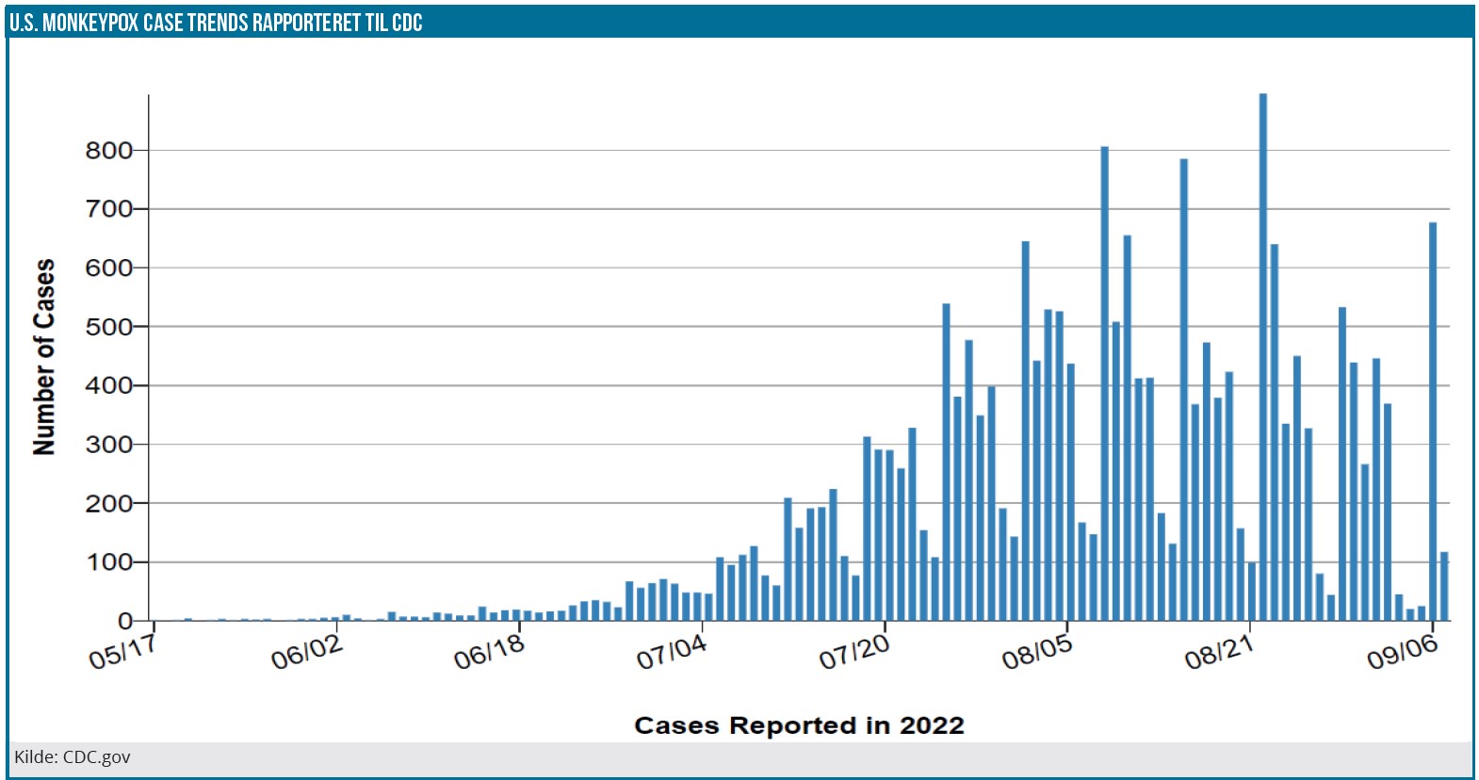
Task: Click the 06/02 date label
Action: pos(306,652)
